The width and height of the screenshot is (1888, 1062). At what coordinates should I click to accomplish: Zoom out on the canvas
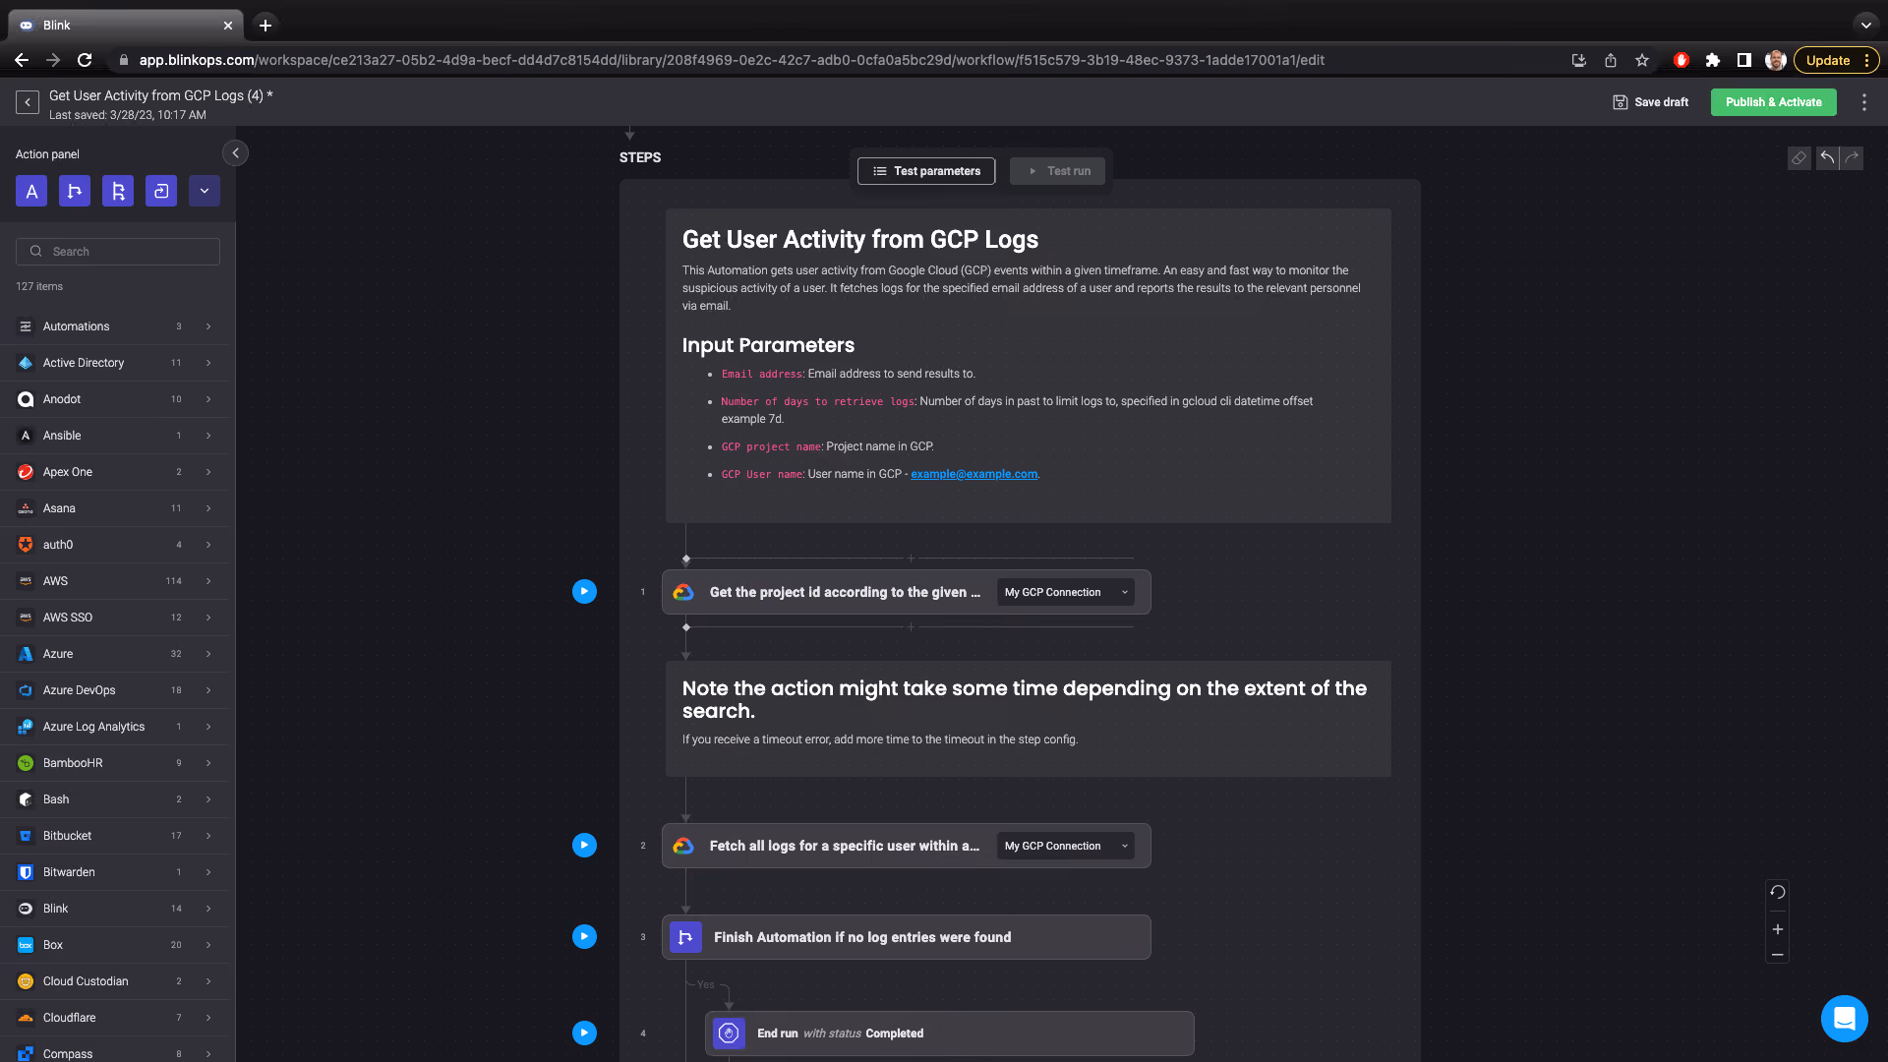coord(1777,955)
